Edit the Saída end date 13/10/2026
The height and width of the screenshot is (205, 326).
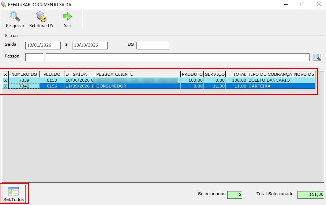pyautogui.click(x=90, y=45)
